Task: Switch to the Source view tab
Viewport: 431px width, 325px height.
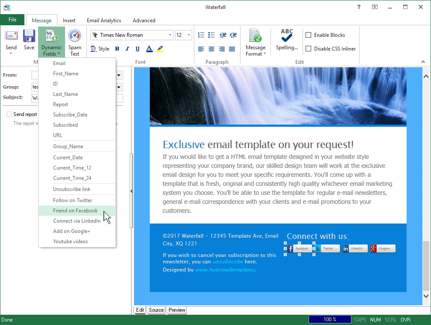Action: (156, 310)
